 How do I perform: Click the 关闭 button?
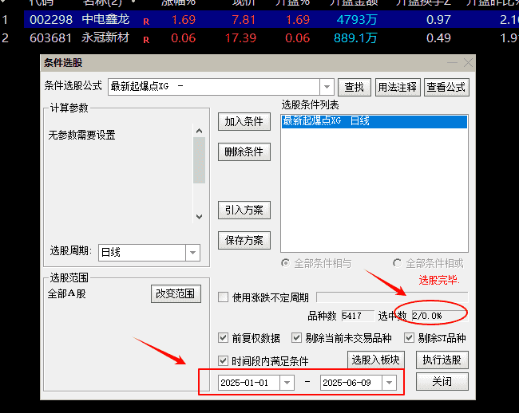442,382
